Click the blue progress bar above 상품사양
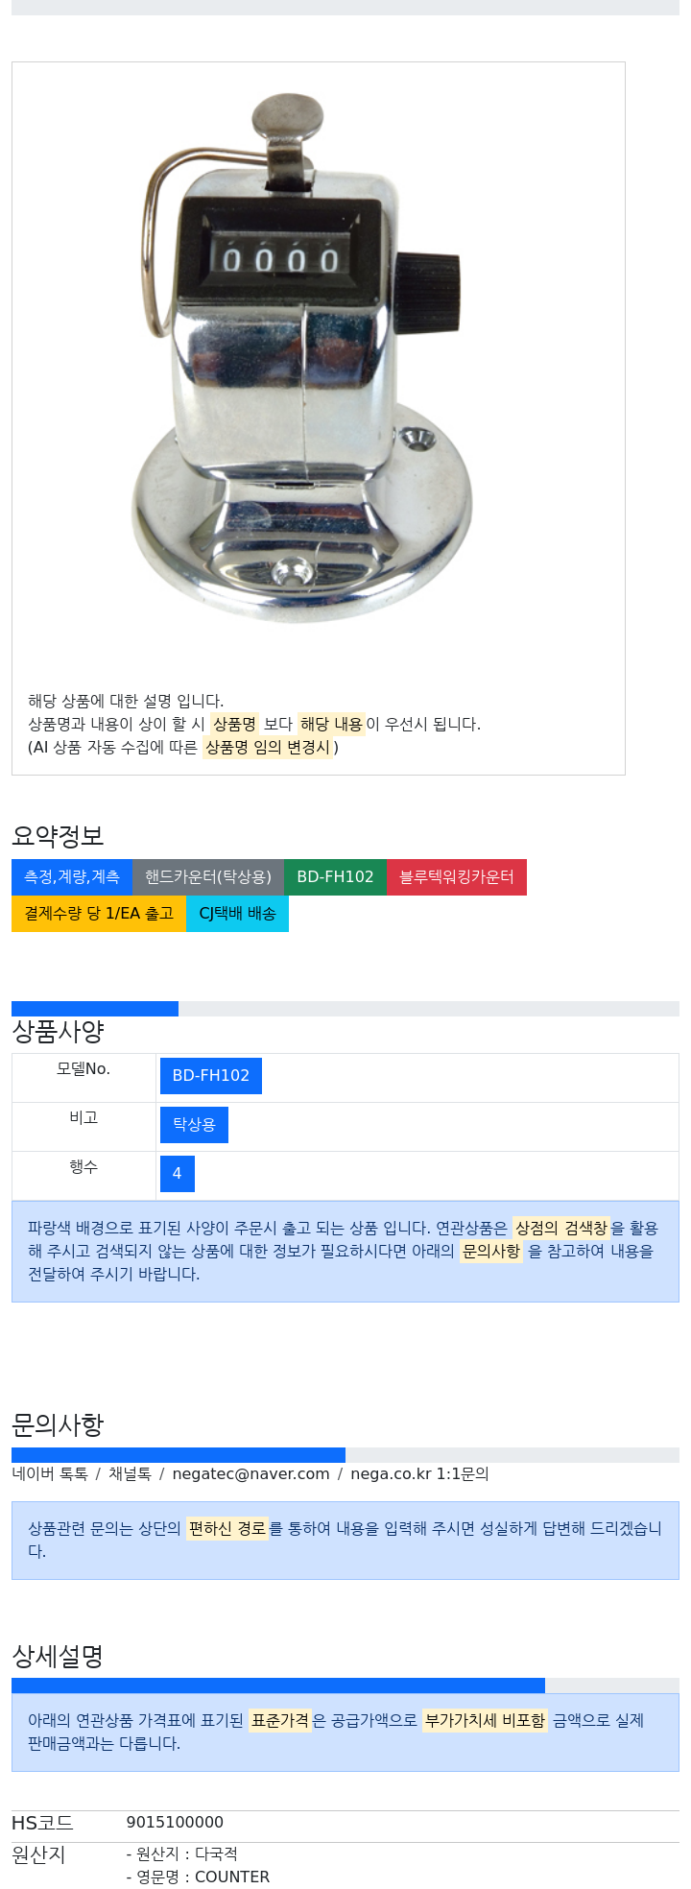The height and width of the screenshot is (1889, 691). [95, 1008]
